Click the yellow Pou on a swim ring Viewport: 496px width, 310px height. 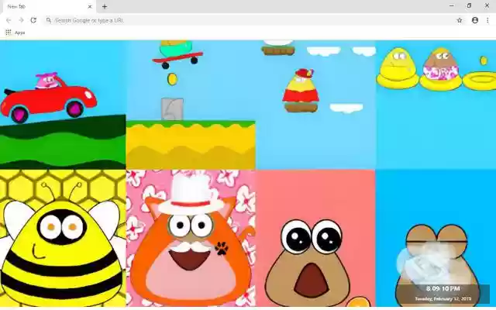(398, 67)
